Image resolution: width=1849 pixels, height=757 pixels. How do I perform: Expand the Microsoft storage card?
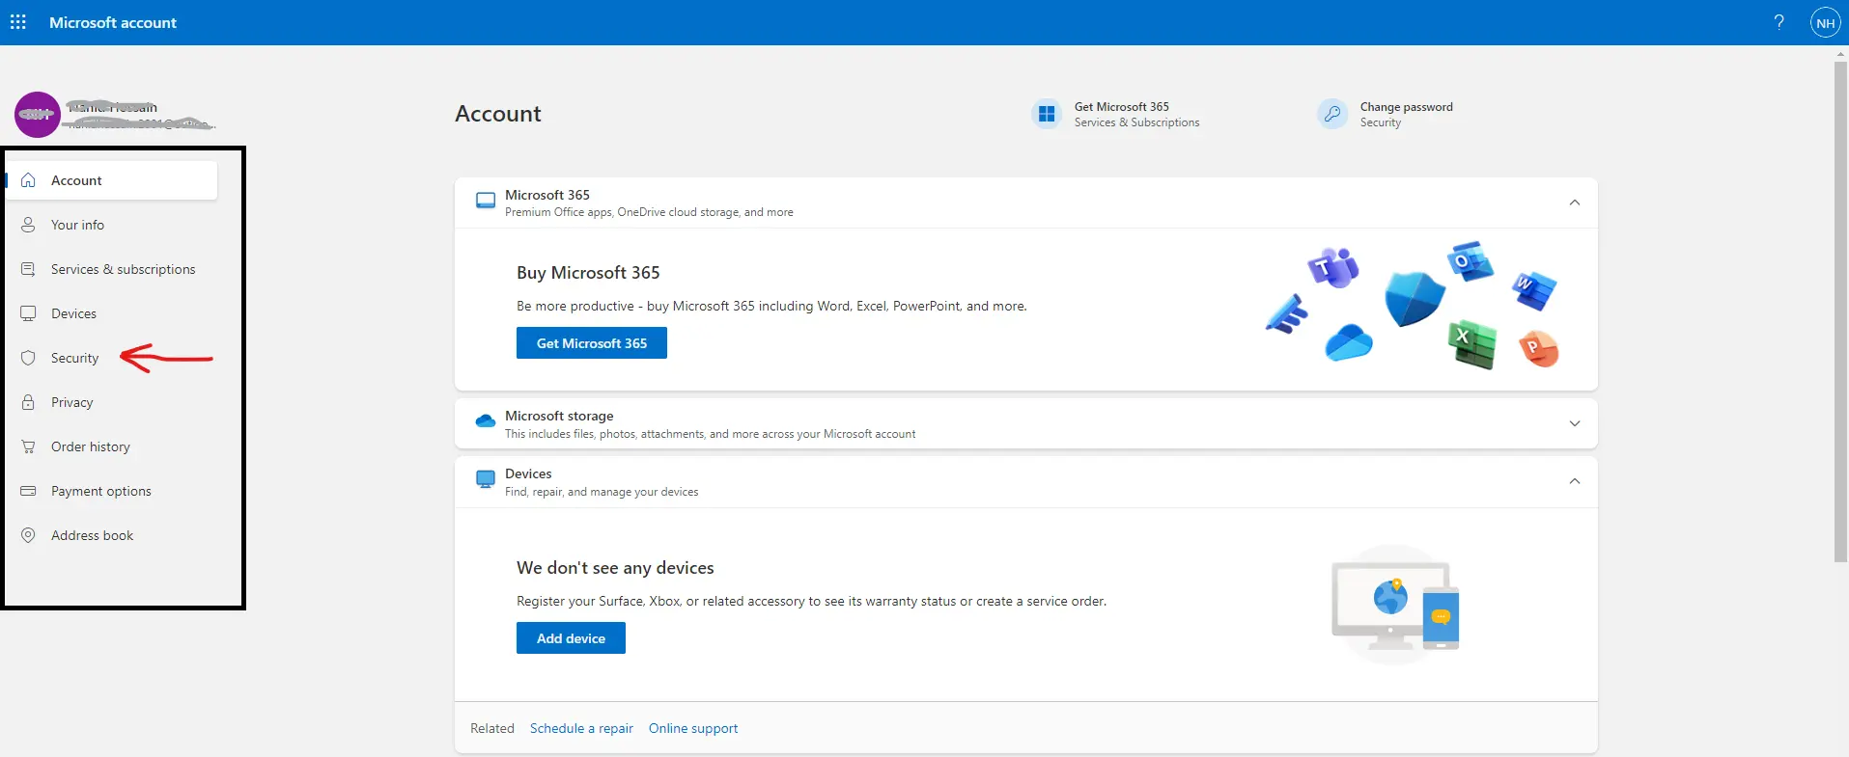(1575, 423)
